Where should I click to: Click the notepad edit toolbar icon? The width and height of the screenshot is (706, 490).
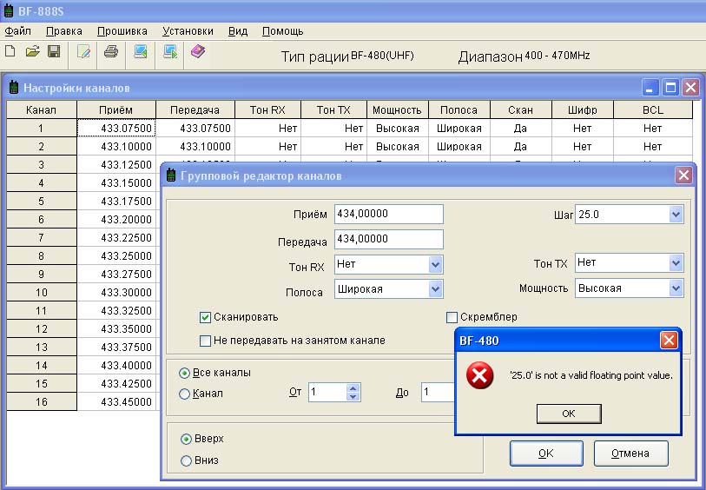(x=83, y=52)
